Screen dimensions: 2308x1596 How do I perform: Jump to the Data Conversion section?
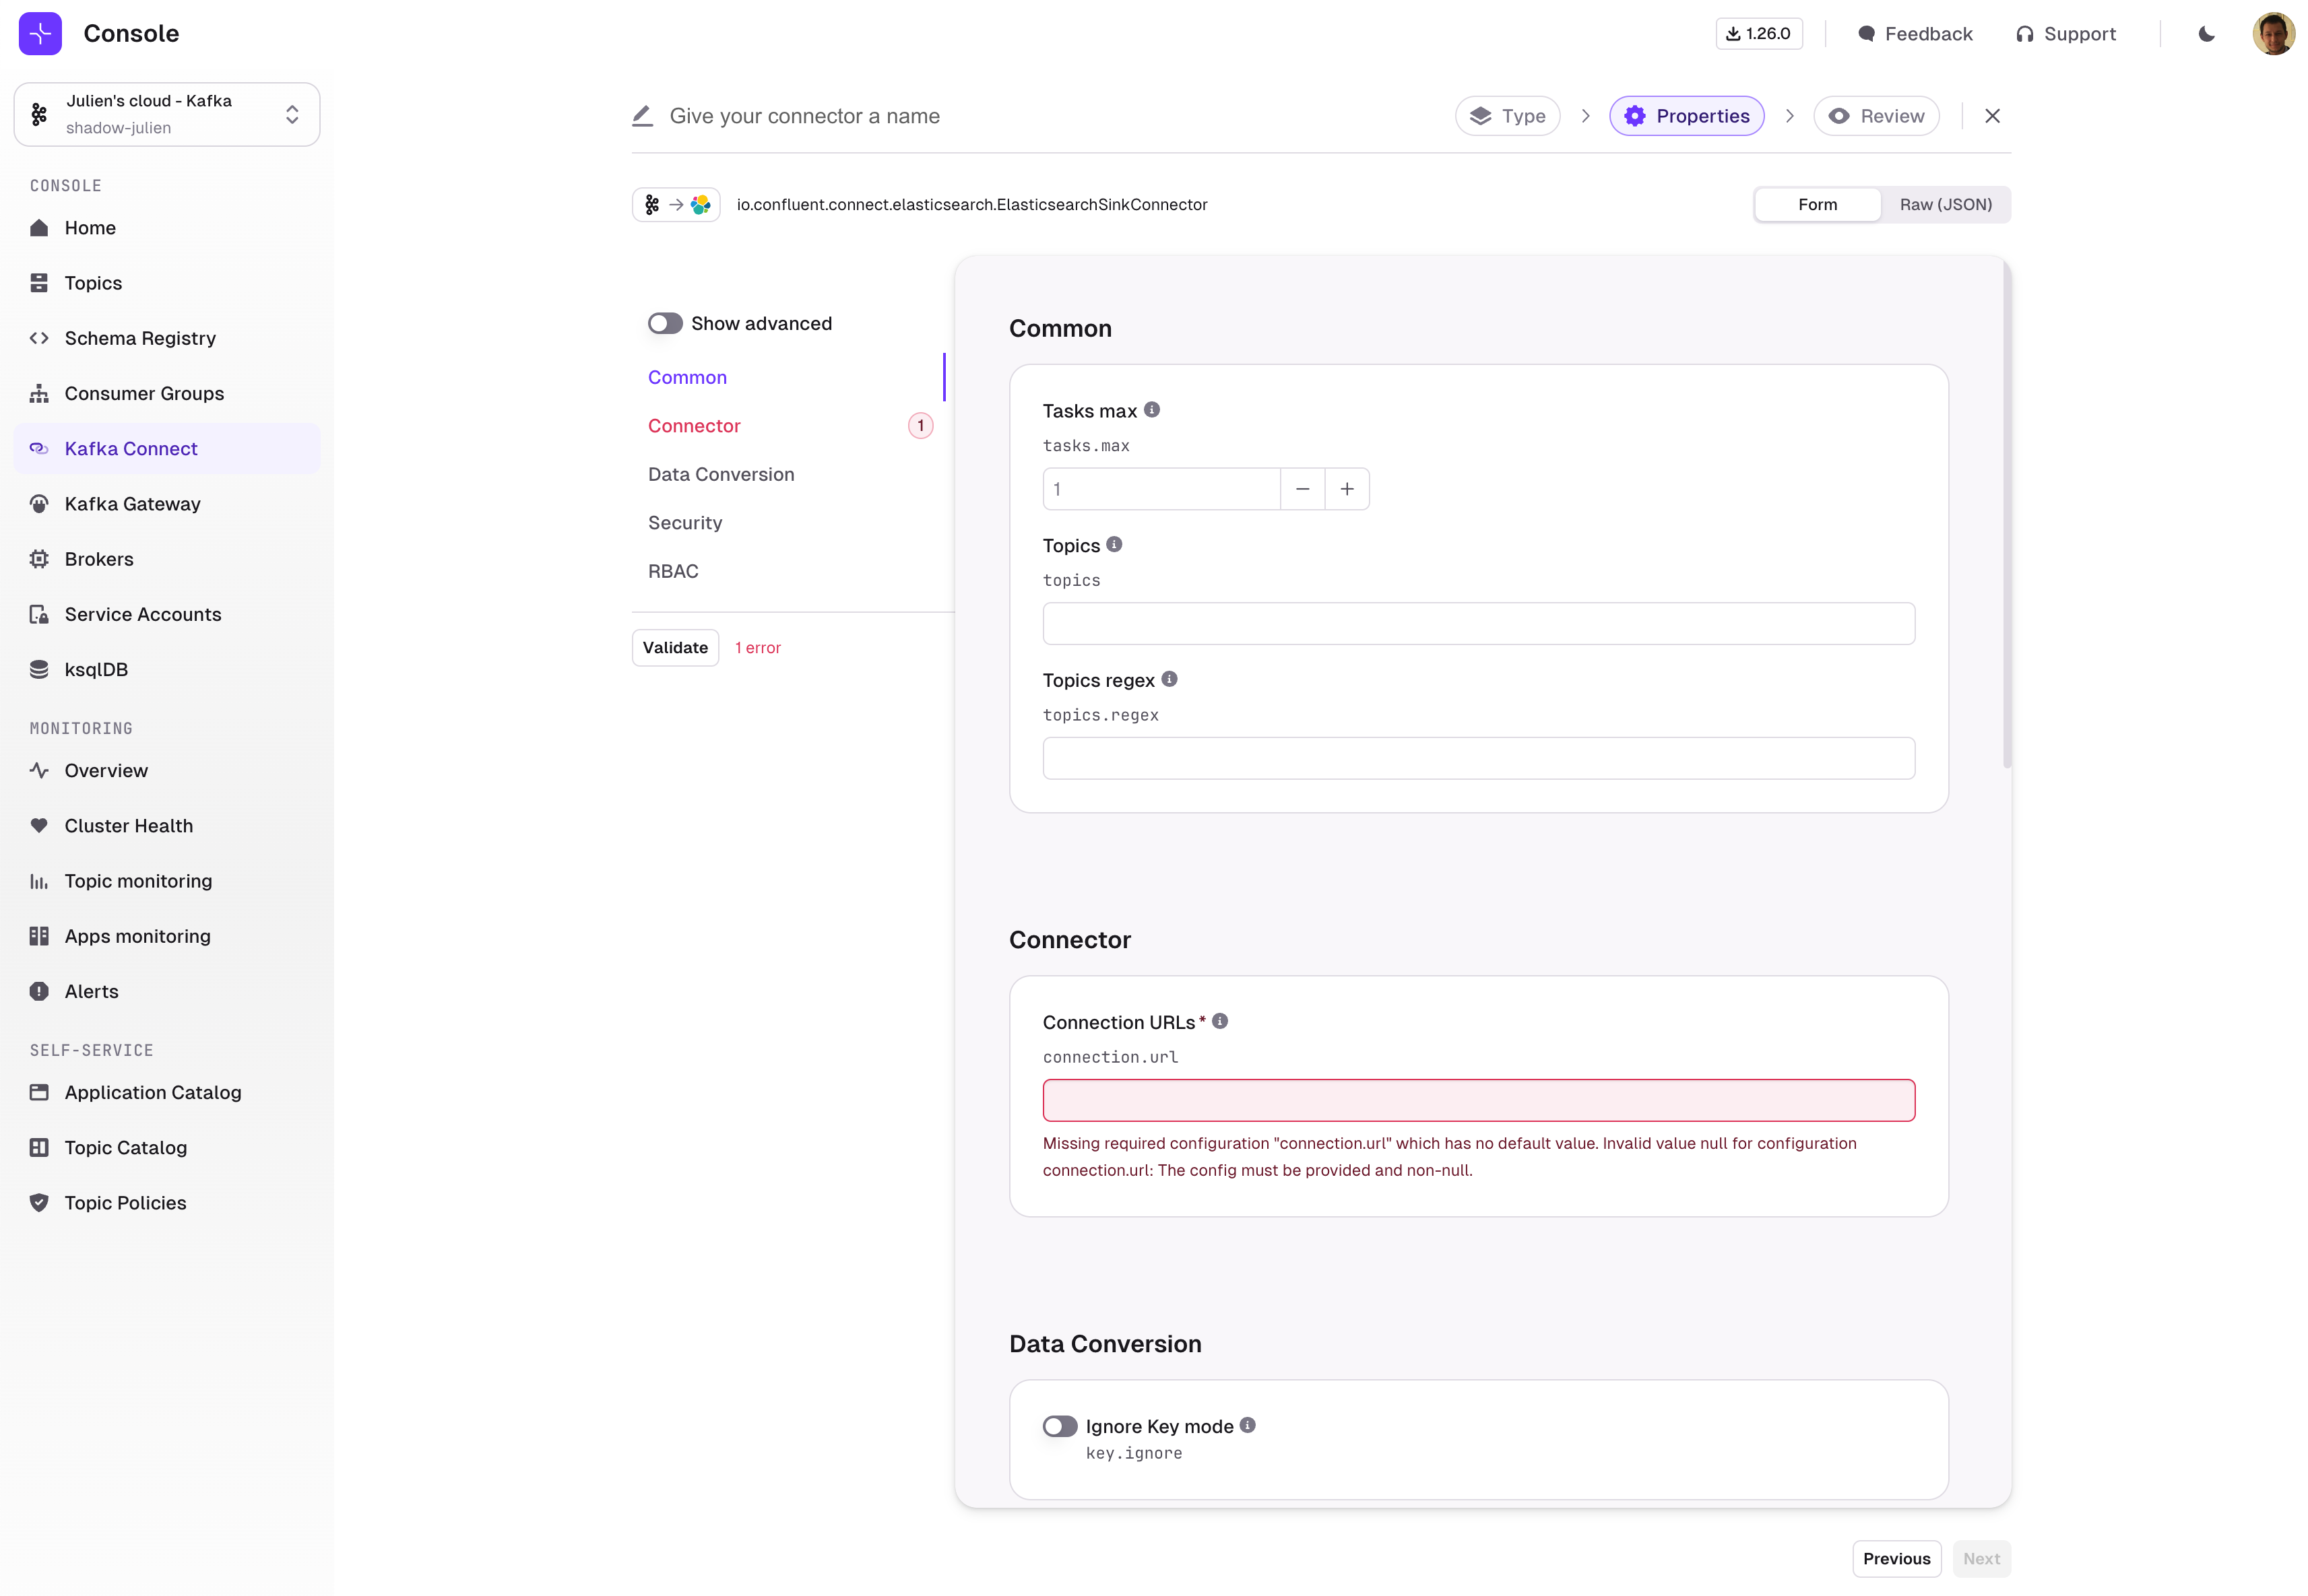722,474
